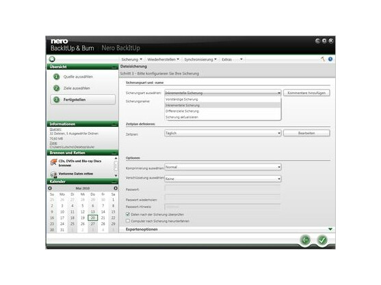381x285 pixels.
Task: Click the Bearbeiten schedule button
Action: tap(306, 133)
